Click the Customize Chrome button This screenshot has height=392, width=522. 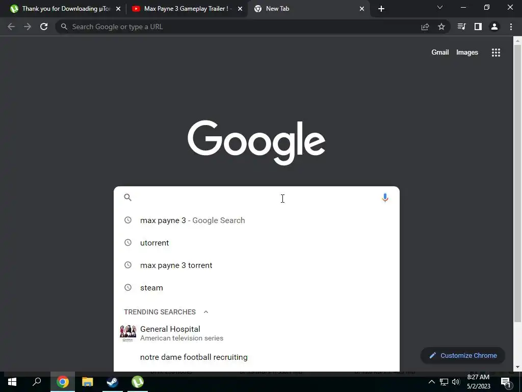(463, 355)
